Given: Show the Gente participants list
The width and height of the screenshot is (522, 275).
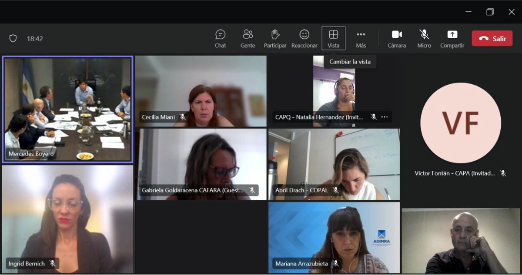Looking at the screenshot, I should pyautogui.click(x=248, y=39).
